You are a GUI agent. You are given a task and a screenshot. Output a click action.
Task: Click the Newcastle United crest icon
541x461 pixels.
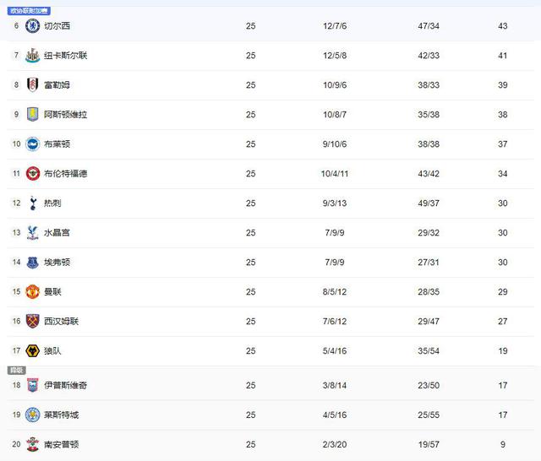tap(32, 56)
